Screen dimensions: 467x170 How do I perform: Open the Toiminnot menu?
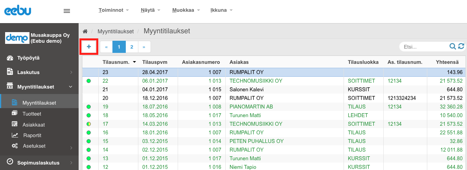tap(114, 10)
